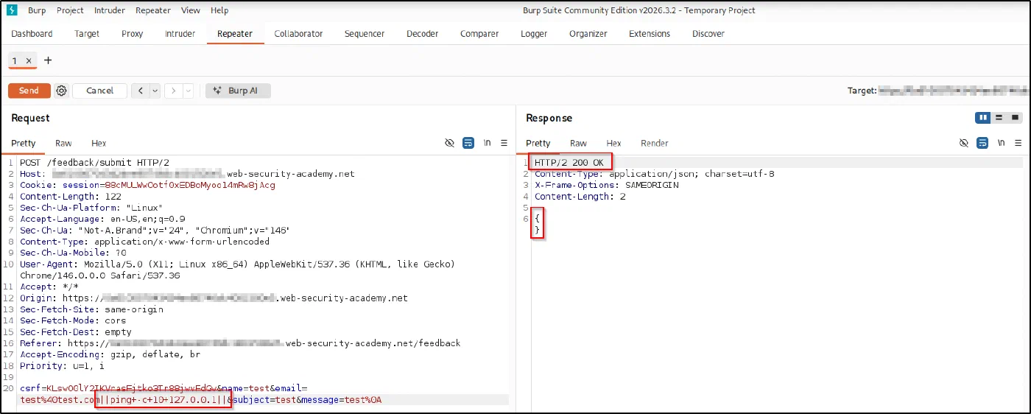The width and height of the screenshot is (1031, 414).
Task: Click the blurred Target URL field
Action: pyautogui.click(x=954, y=91)
